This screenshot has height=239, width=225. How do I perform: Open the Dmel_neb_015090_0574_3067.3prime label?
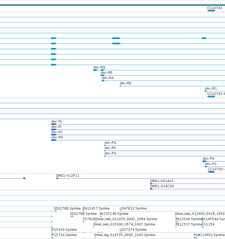click(124, 224)
